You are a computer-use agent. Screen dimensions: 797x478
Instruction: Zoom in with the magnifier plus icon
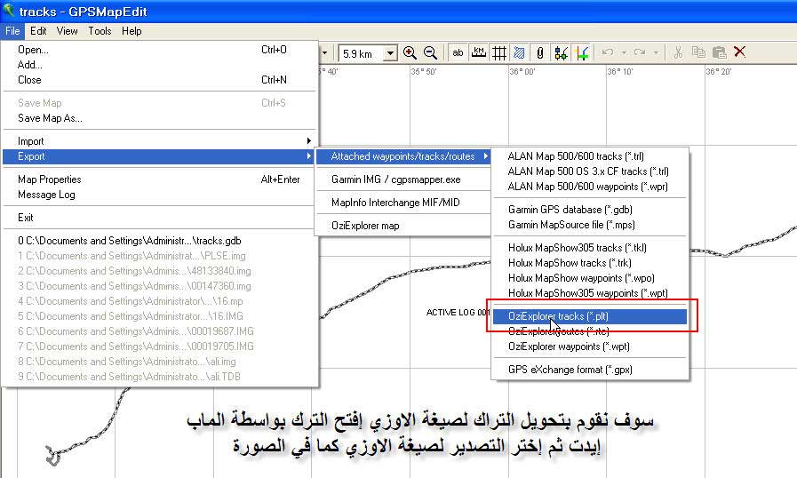coord(410,53)
